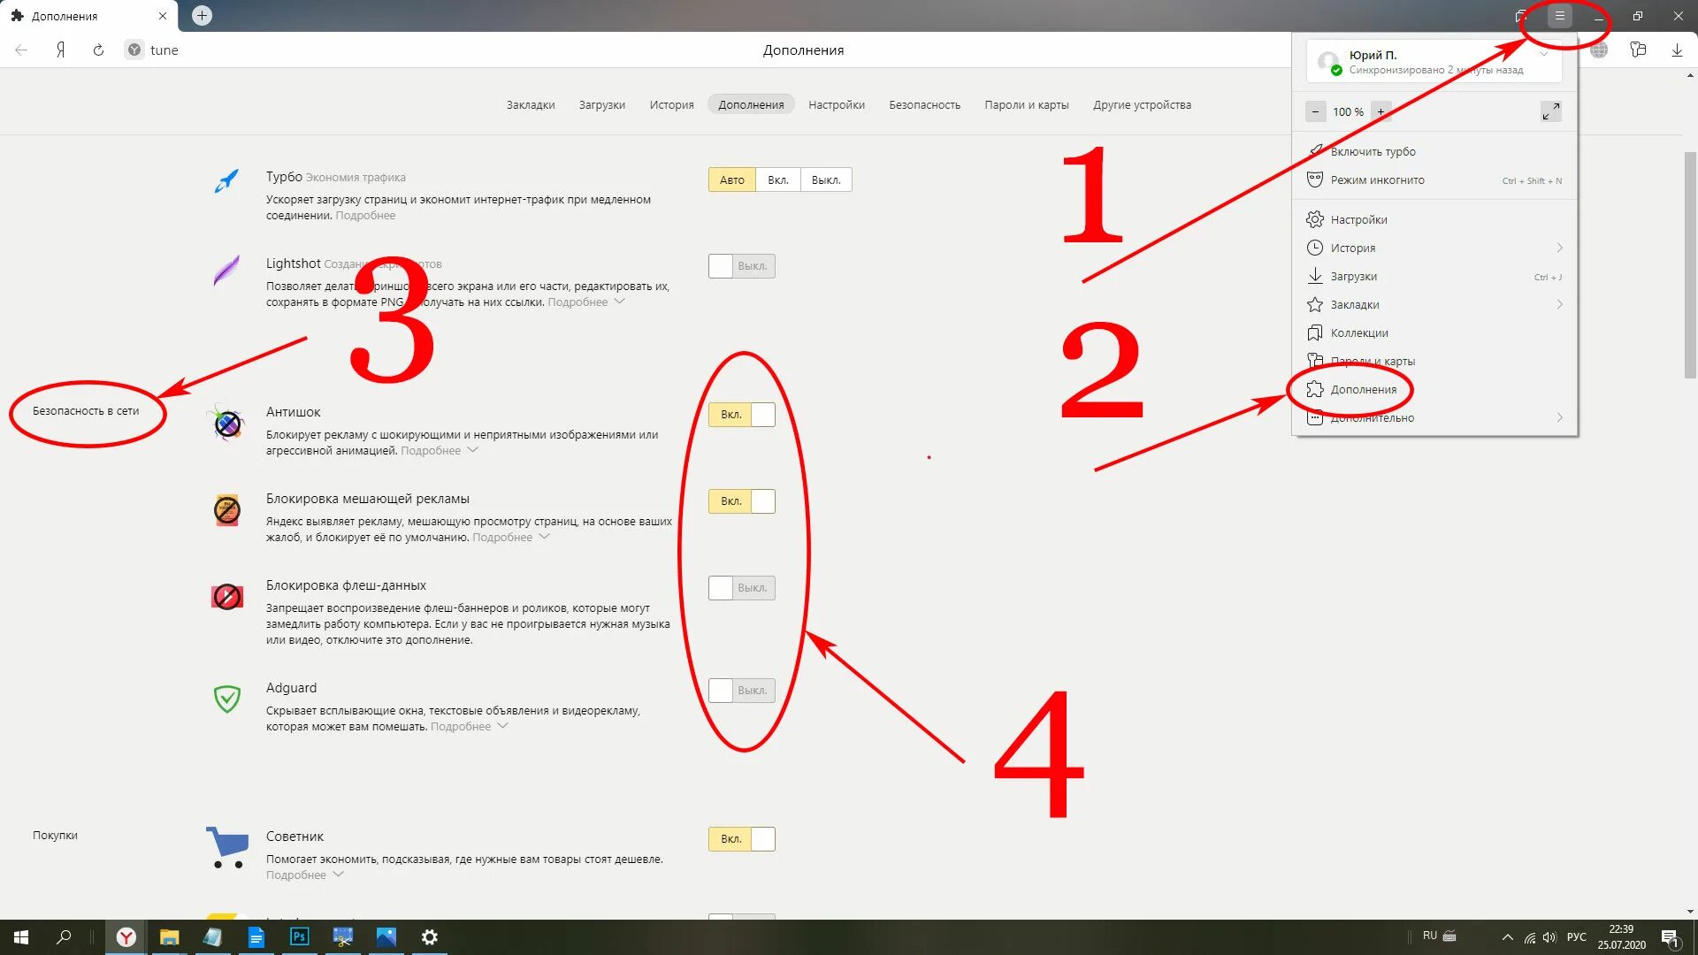
Task: Click the volume icon in system tray
Action: [1549, 937]
